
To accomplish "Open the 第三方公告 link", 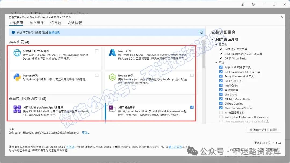I will [175, 147].
